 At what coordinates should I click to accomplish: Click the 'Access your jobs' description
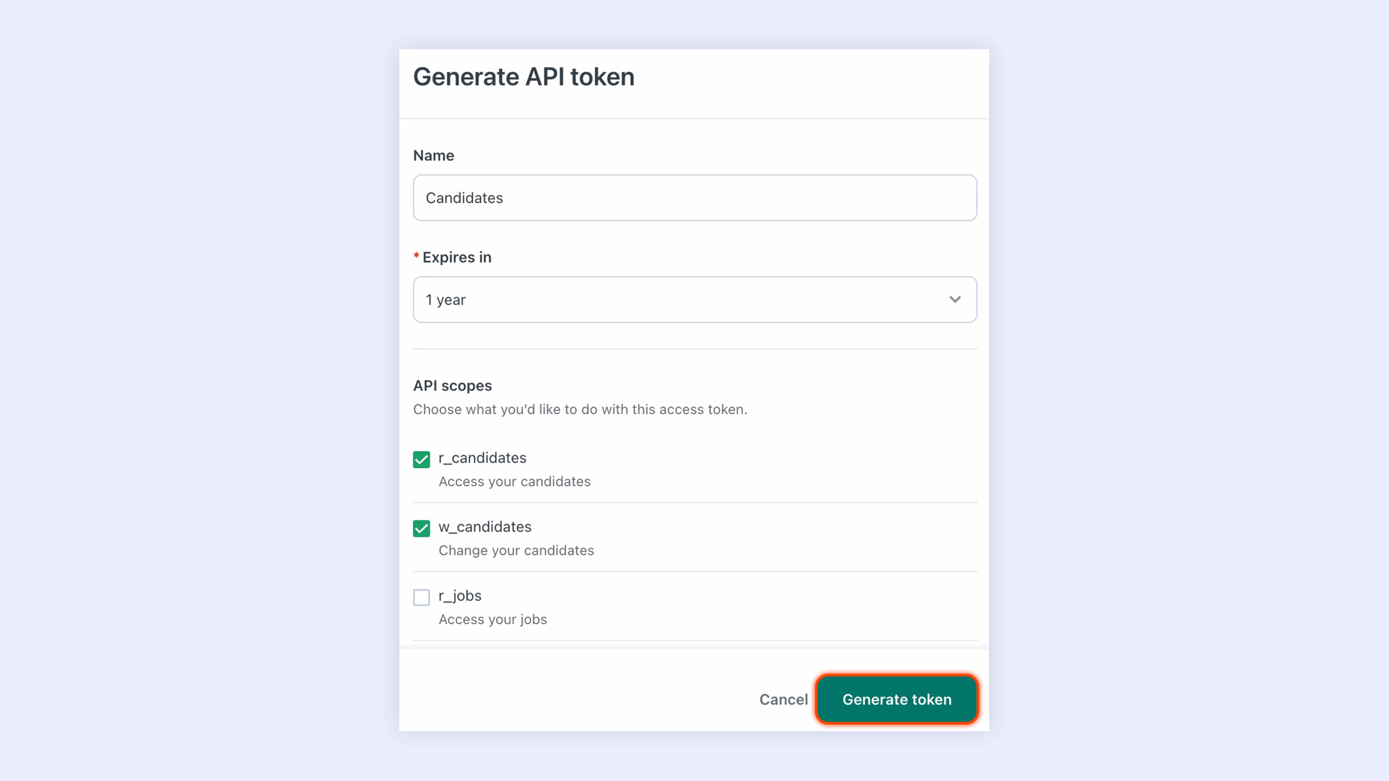coord(493,619)
